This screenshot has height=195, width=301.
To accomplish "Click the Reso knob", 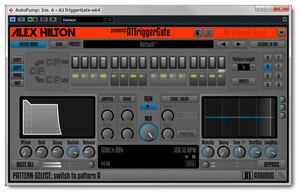I will click(x=107, y=134).
